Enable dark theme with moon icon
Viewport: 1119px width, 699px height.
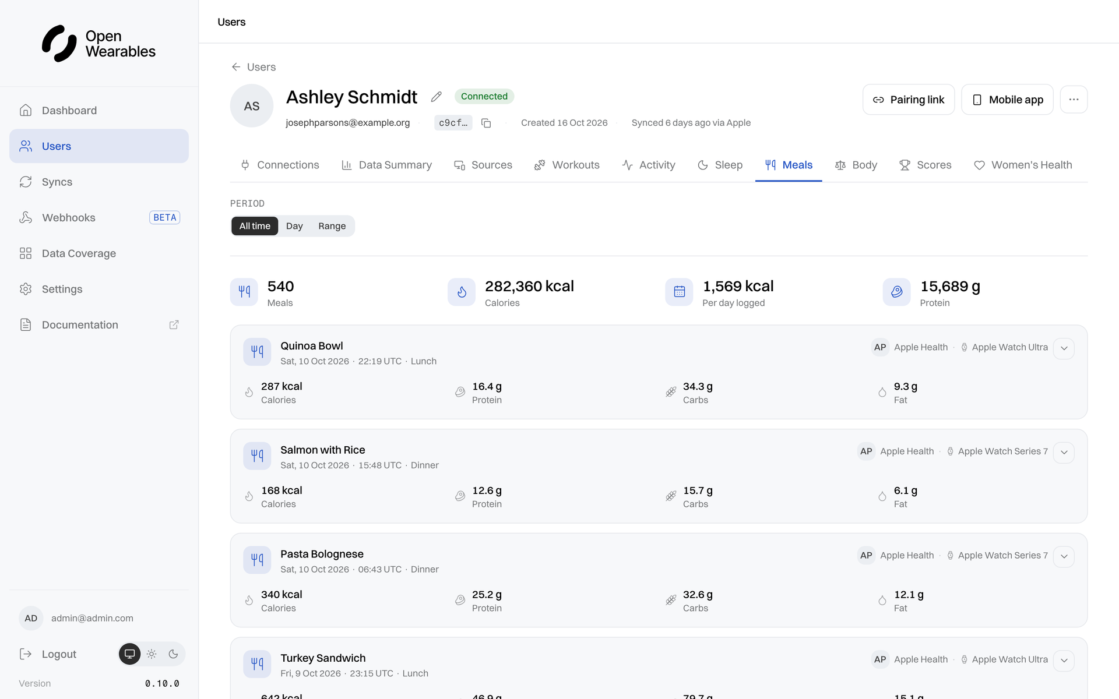pyautogui.click(x=173, y=654)
